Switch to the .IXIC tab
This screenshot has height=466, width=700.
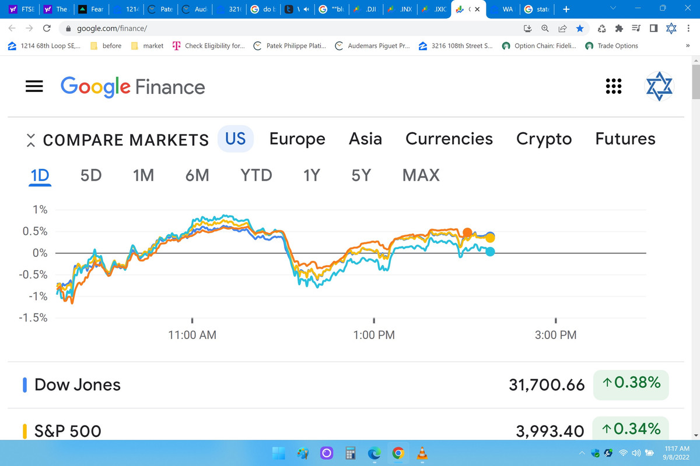(435, 9)
